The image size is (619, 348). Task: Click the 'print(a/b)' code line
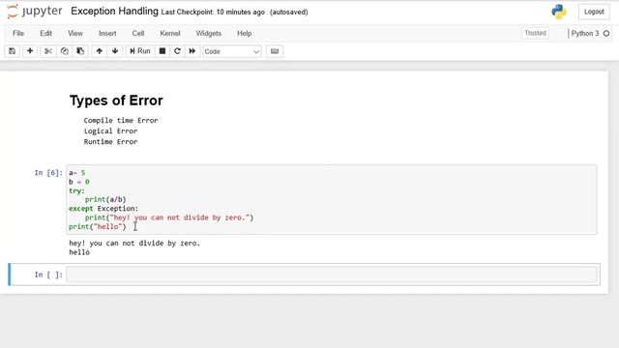click(105, 200)
